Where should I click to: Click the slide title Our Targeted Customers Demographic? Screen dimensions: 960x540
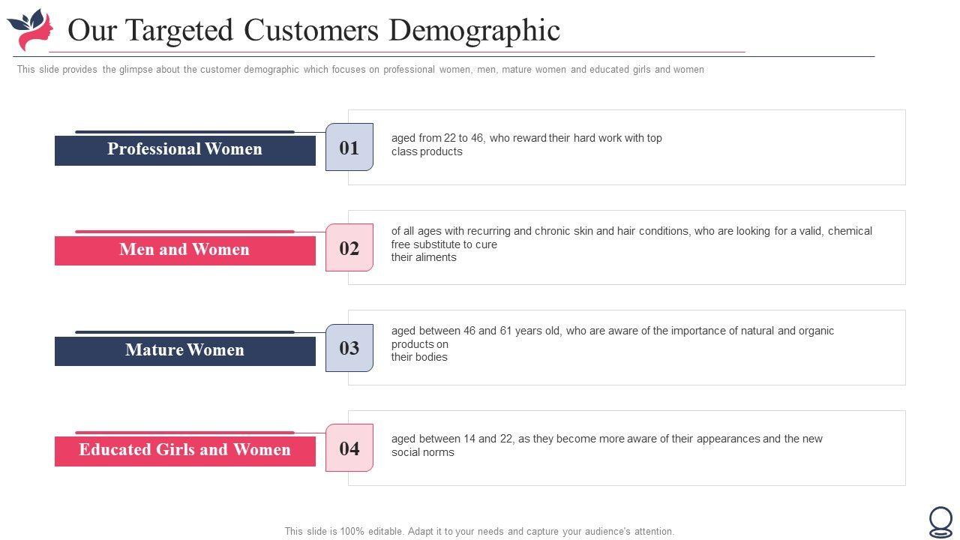coord(313,31)
